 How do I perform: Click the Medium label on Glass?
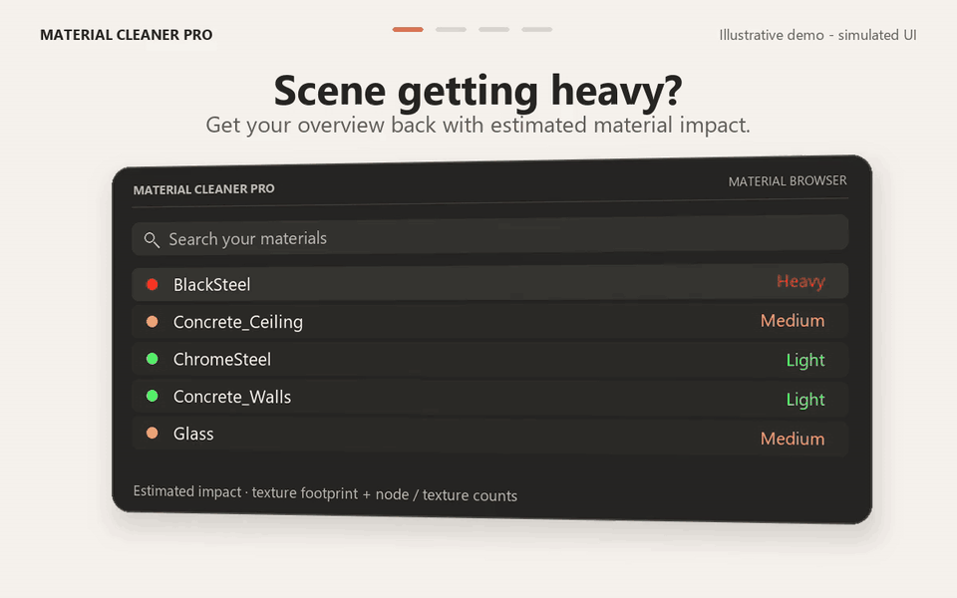coord(793,439)
